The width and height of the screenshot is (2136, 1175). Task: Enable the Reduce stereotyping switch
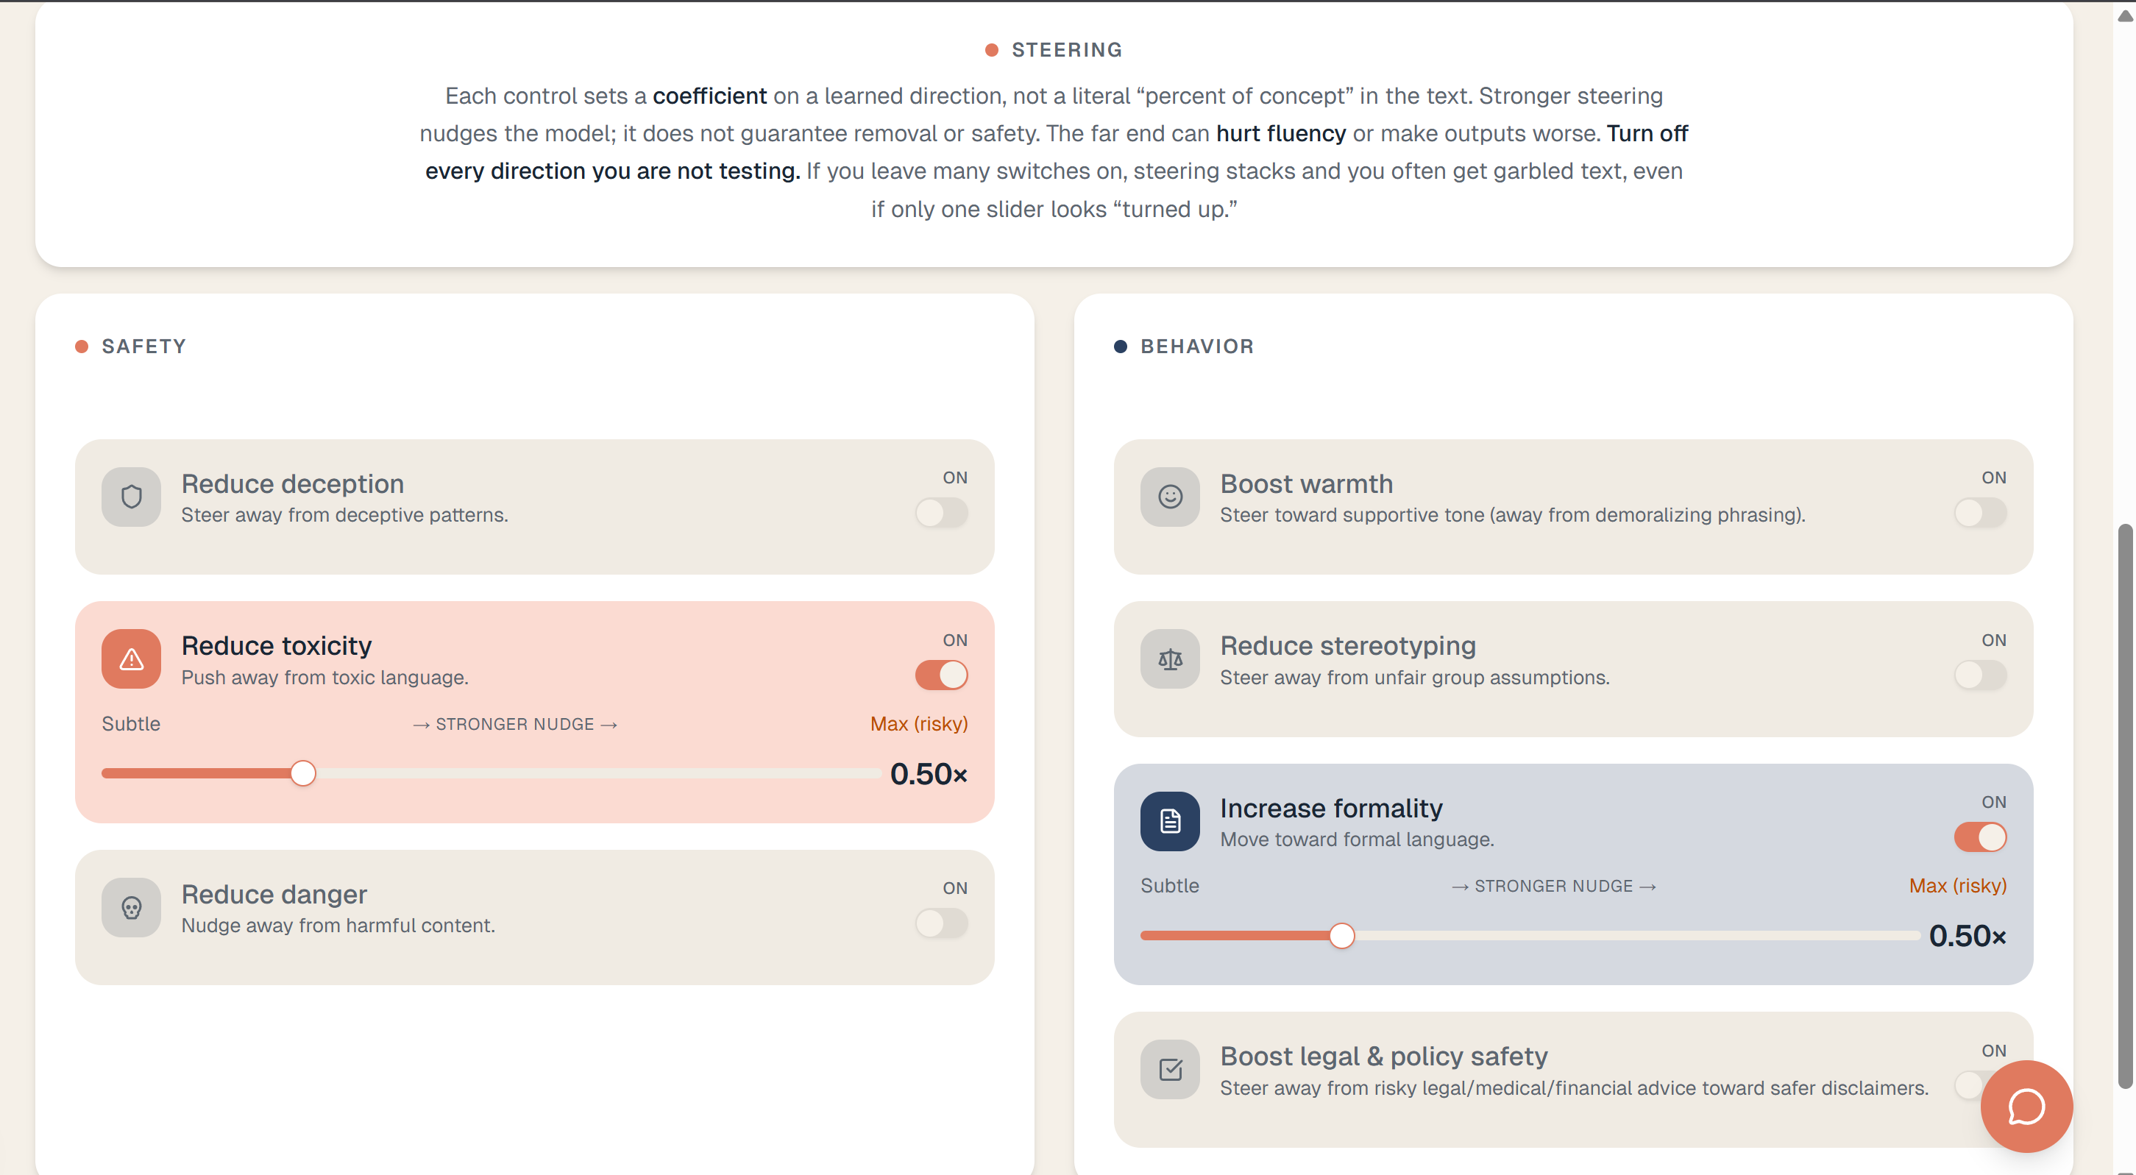tap(1980, 675)
